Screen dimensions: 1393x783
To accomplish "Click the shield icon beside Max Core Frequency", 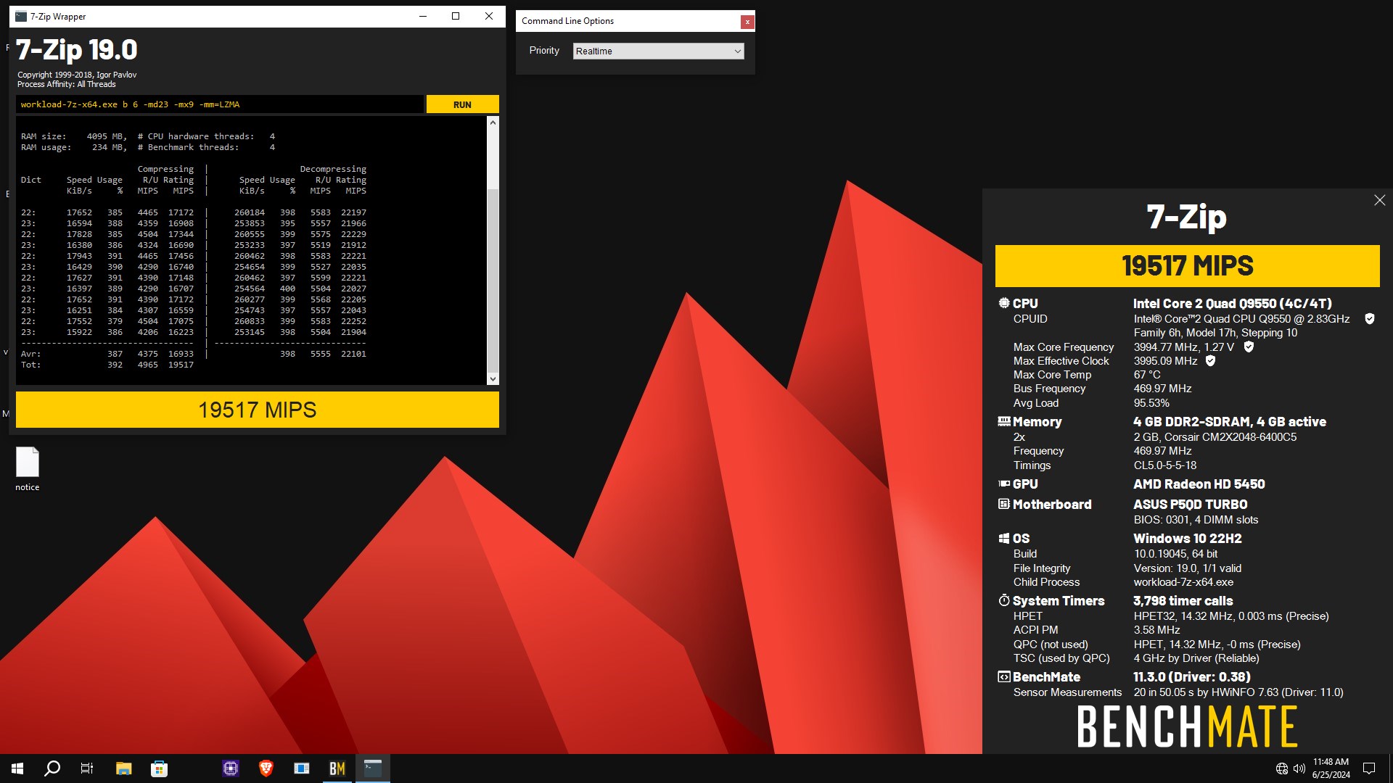I will click(x=1249, y=347).
